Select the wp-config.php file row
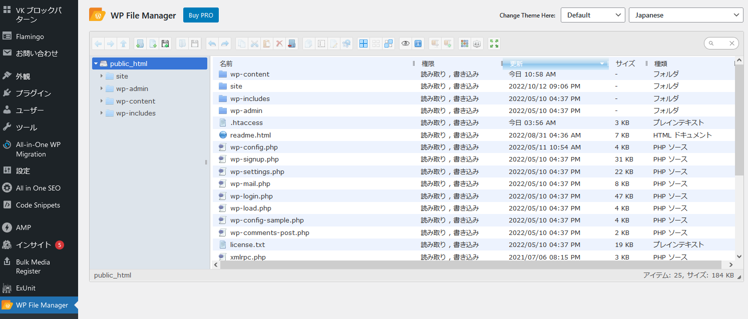Image resolution: width=748 pixels, height=319 pixels. [474, 147]
